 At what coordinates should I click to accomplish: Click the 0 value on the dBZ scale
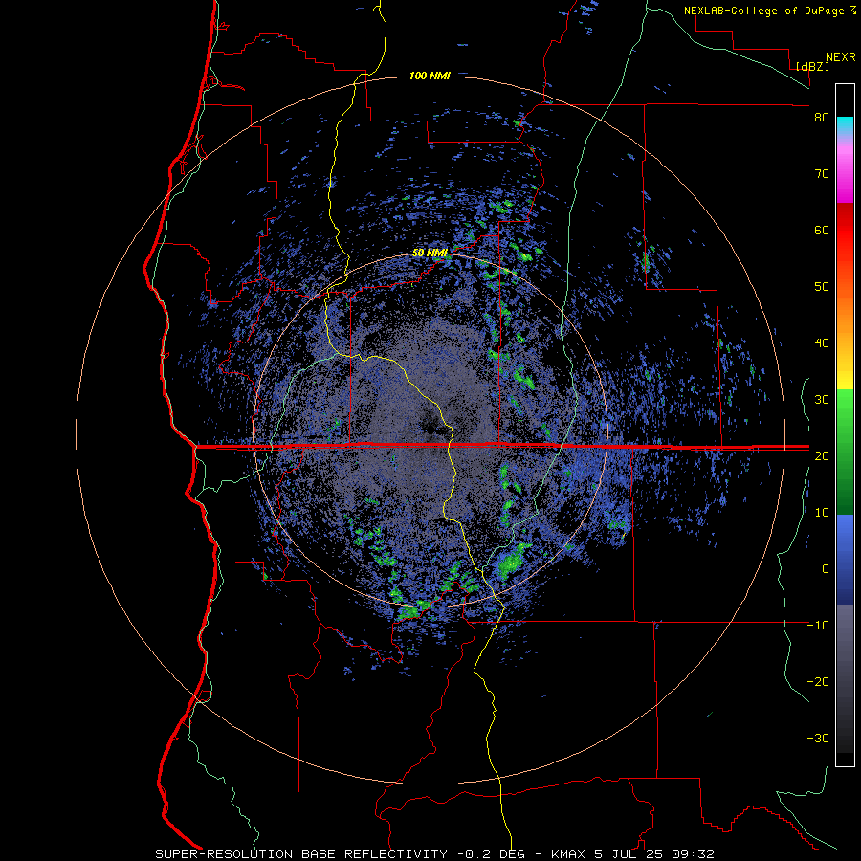(826, 569)
